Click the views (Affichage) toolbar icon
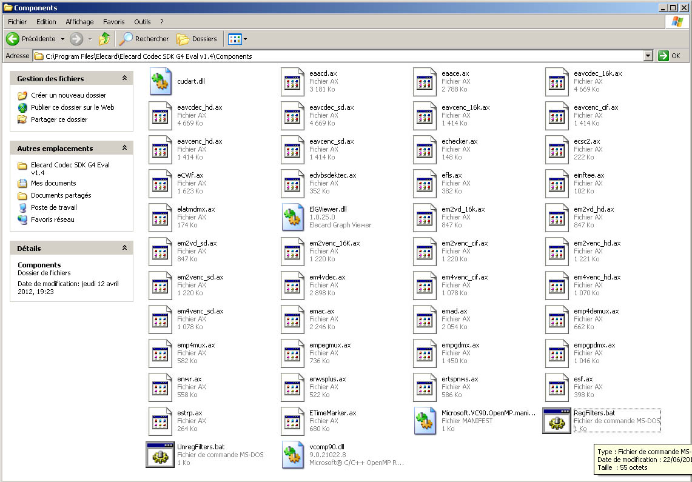The image size is (692, 482). (235, 39)
